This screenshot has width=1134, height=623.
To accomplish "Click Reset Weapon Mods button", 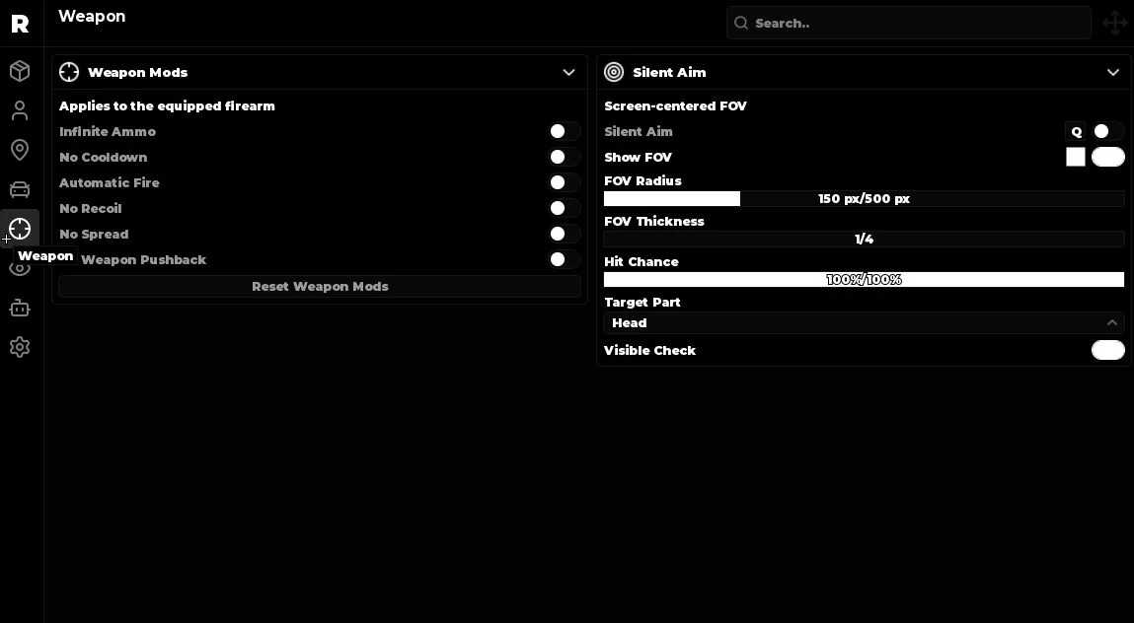I will coord(320,286).
